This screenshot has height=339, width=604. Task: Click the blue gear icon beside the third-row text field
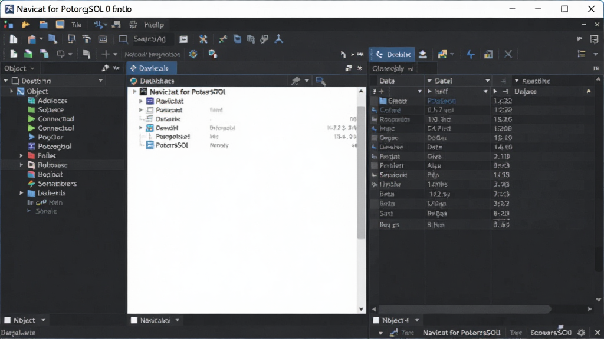193,54
